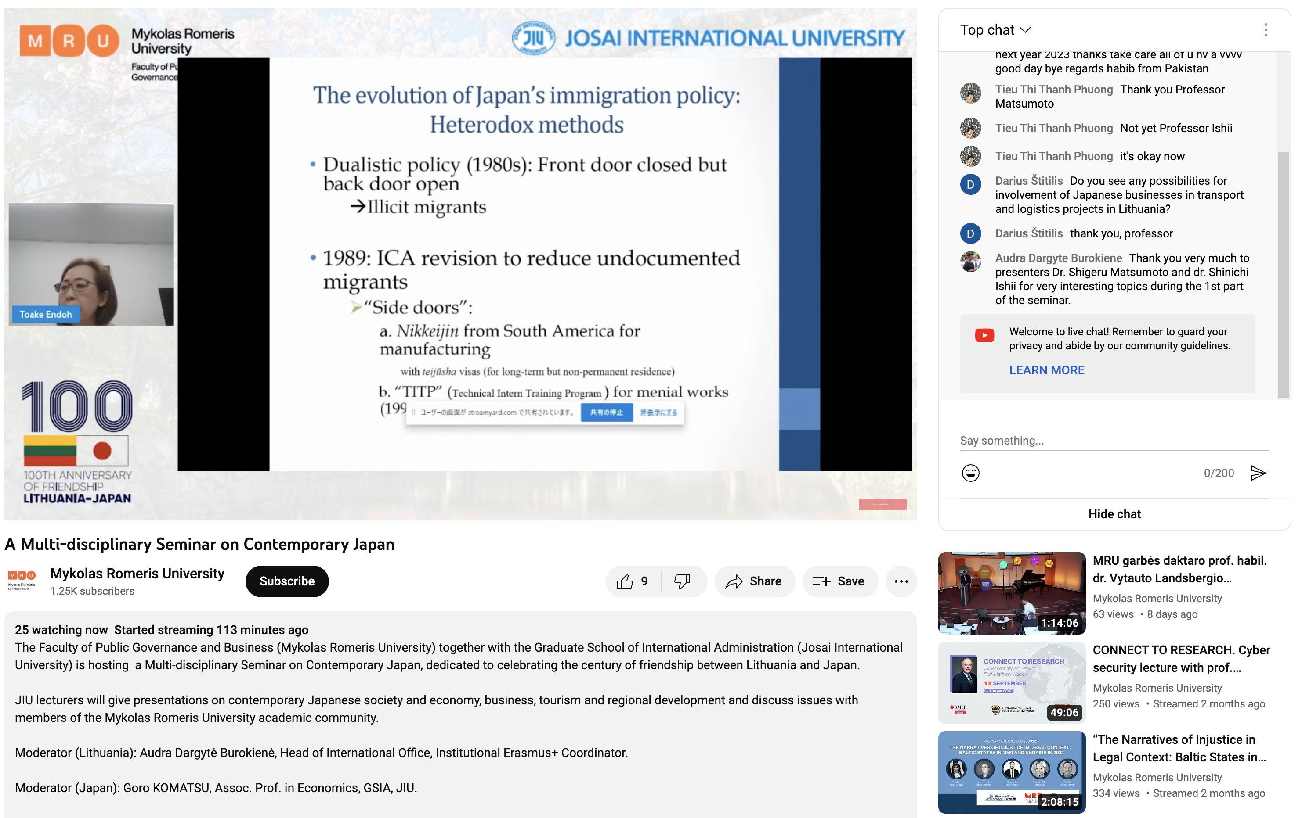Screen dimensions: 1302x818
Task: Click the live chat scrollbar
Action: point(1283,275)
